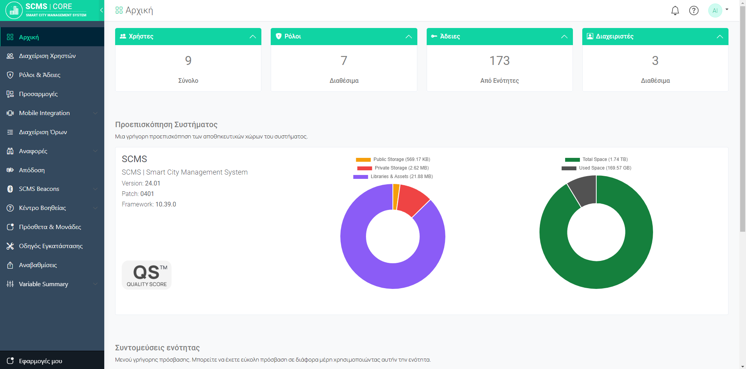Click the Αρχική breadcrumb title
The width and height of the screenshot is (746, 369).
tap(139, 10)
